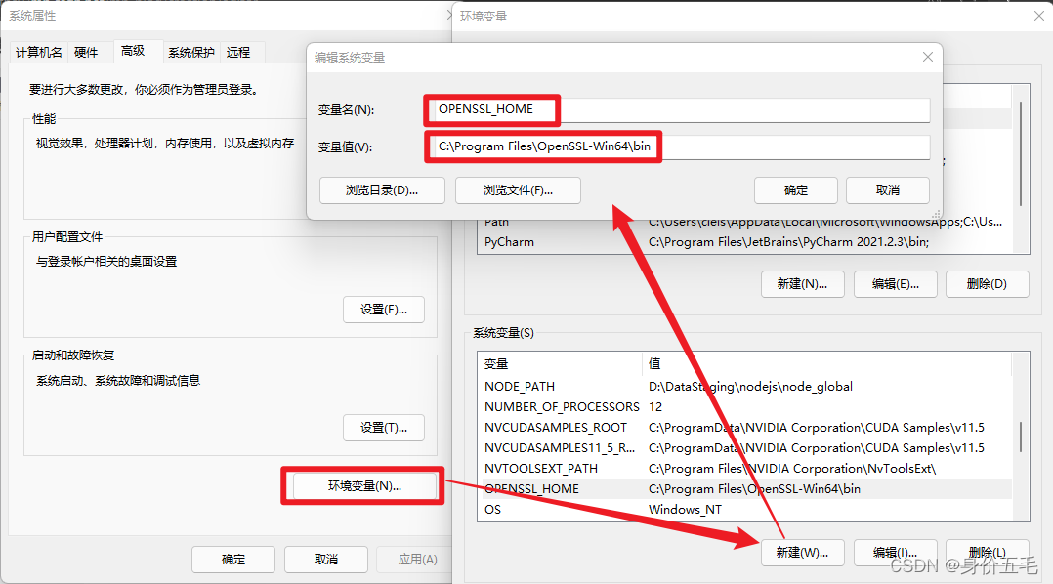Open the 硬件 tab
This screenshot has height=584, width=1053.
tap(87, 52)
